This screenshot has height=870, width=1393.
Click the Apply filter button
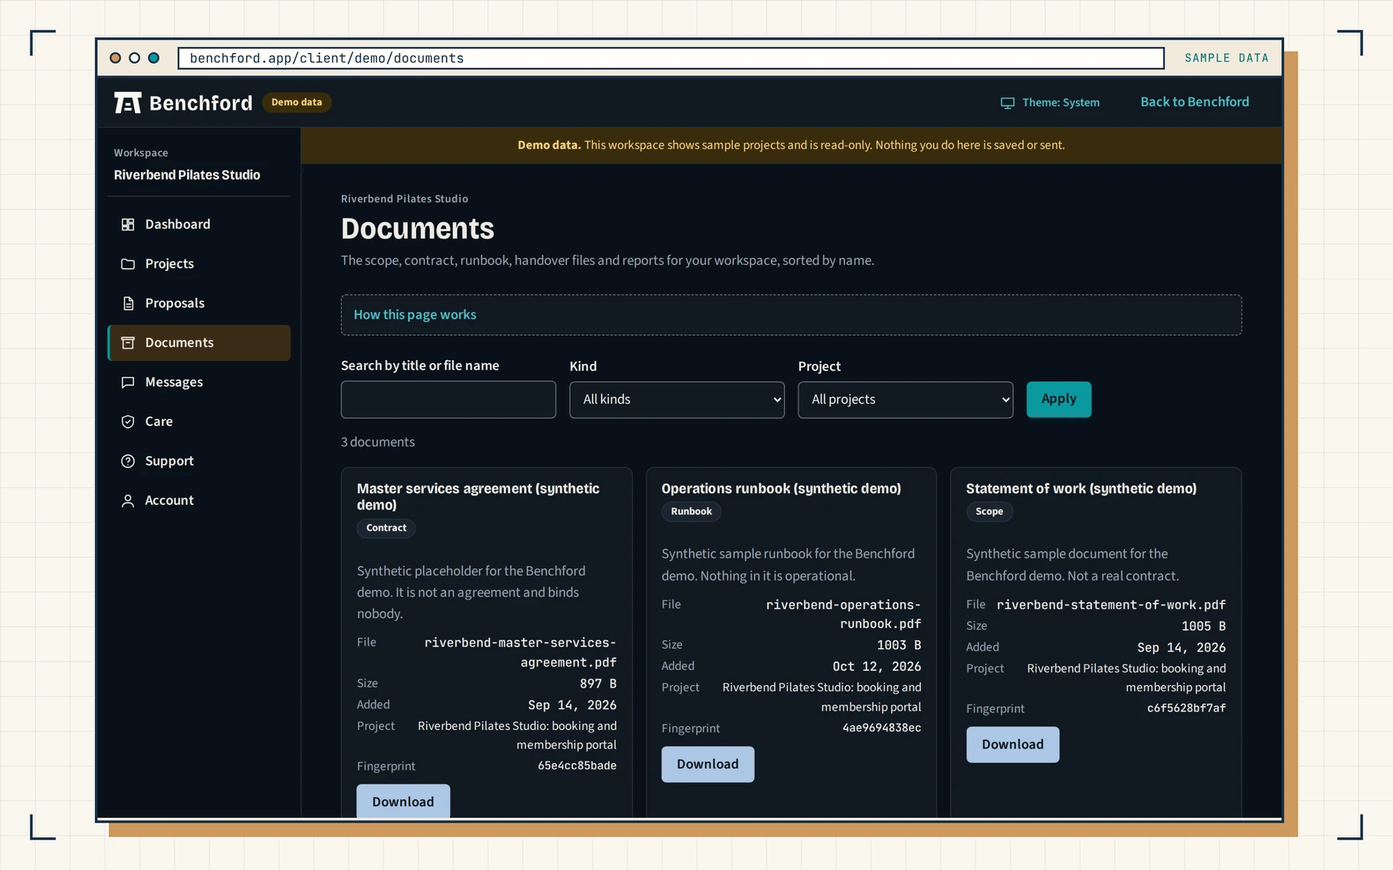(1059, 399)
